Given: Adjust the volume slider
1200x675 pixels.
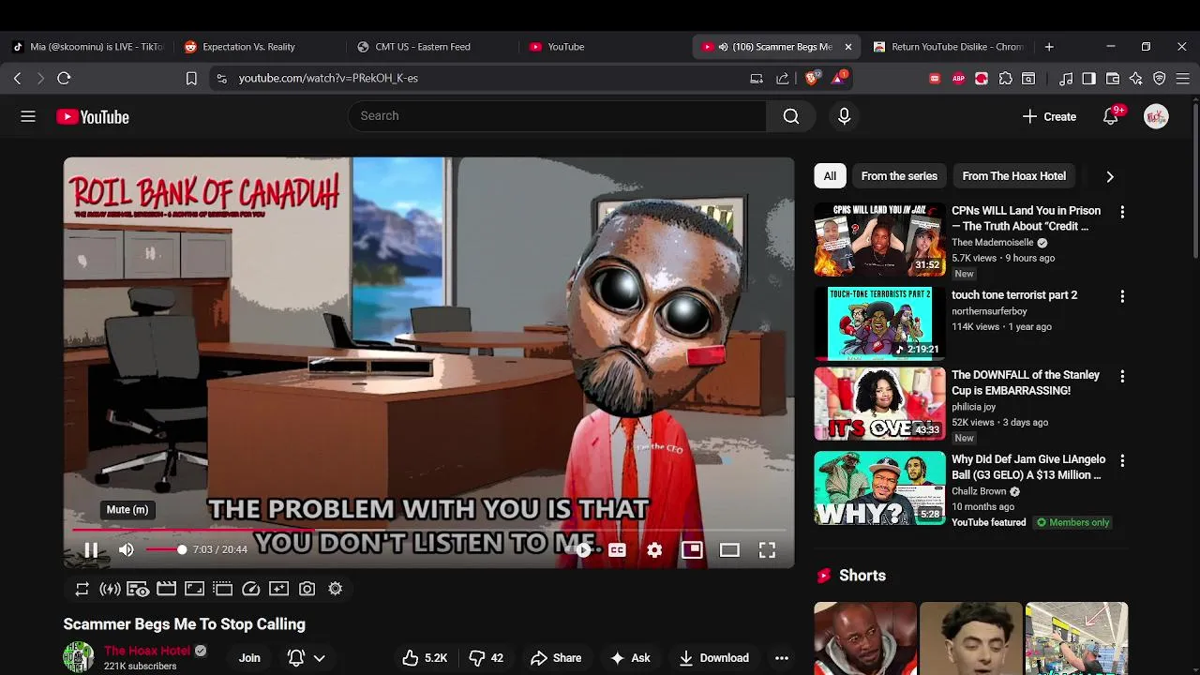Looking at the screenshot, I should click(165, 550).
